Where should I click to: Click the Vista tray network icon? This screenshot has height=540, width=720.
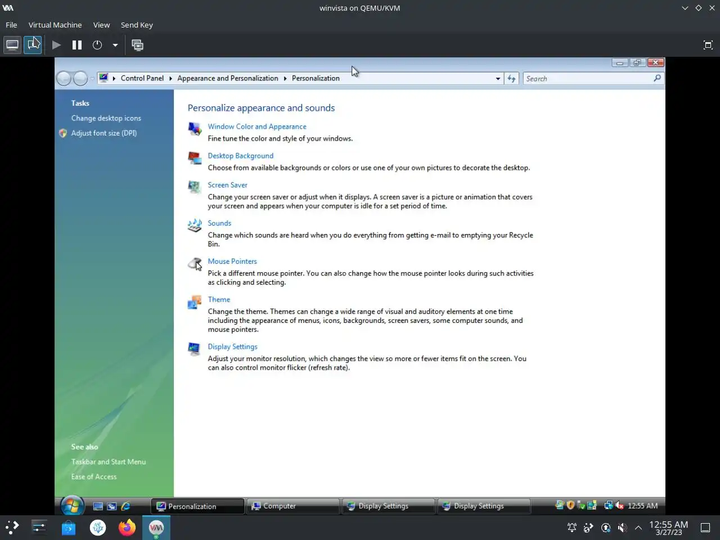point(608,506)
